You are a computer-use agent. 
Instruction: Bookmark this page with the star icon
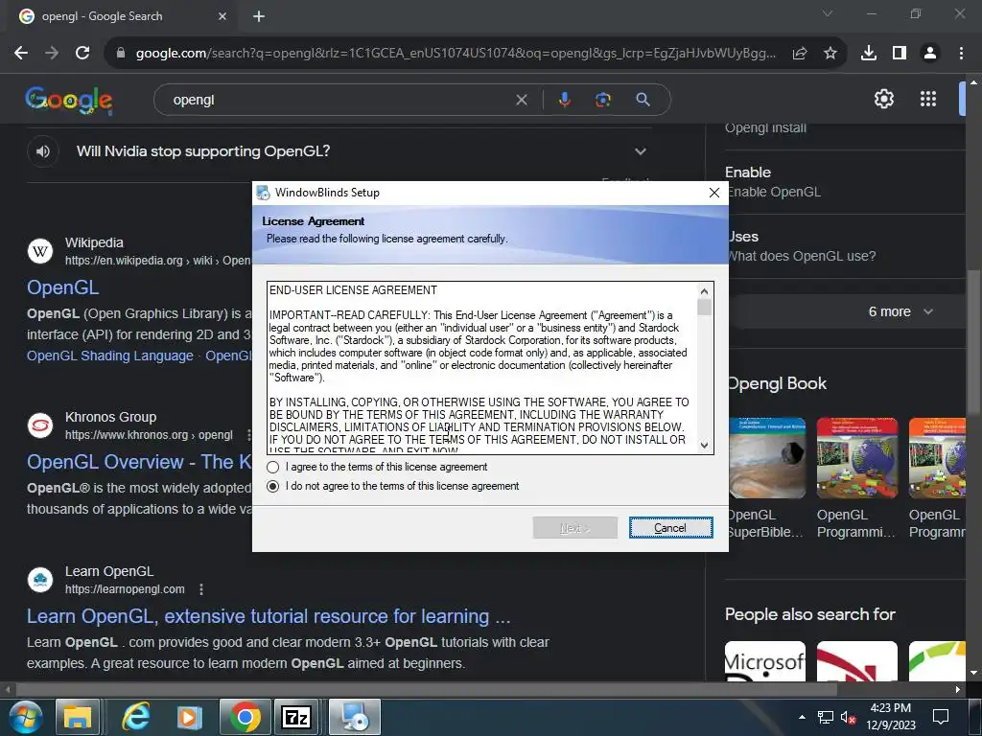(x=830, y=54)
